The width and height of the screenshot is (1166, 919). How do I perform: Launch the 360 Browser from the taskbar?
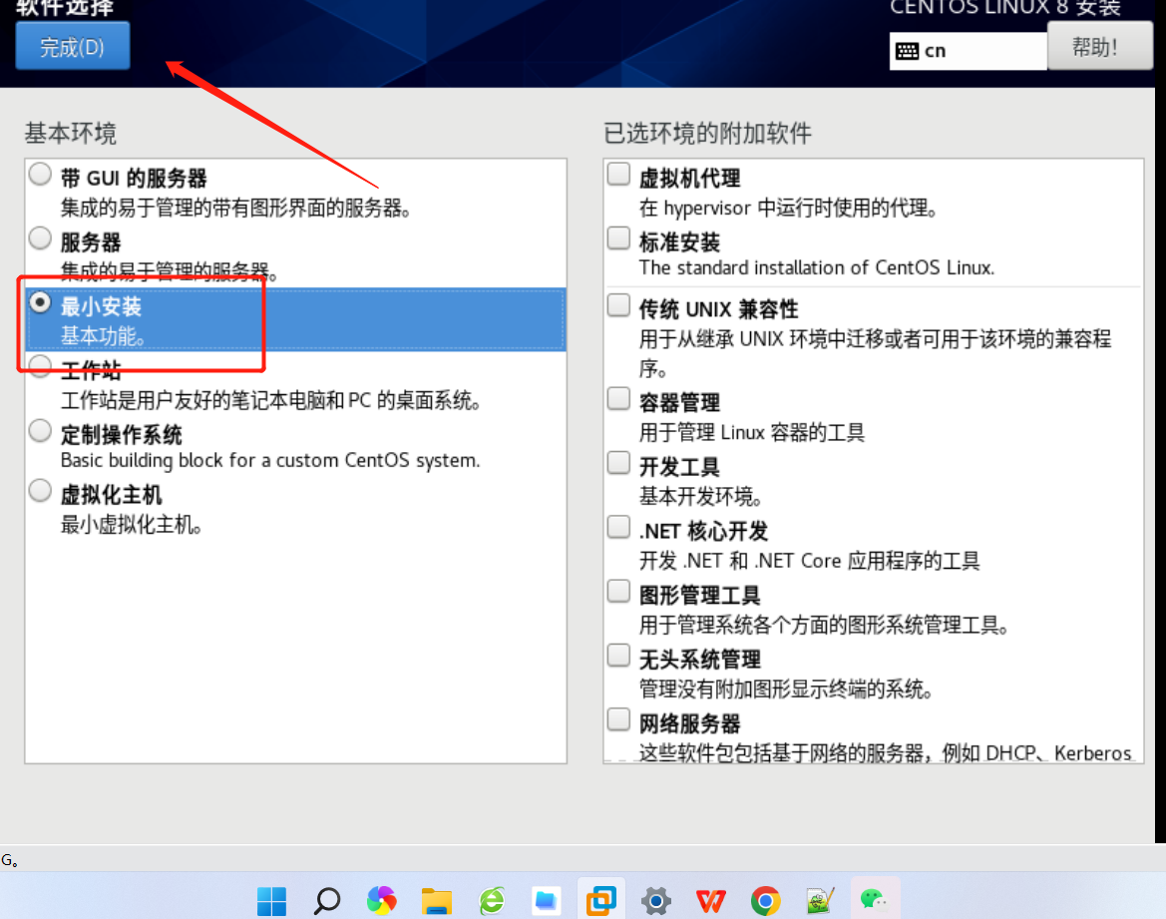point(381,900)
